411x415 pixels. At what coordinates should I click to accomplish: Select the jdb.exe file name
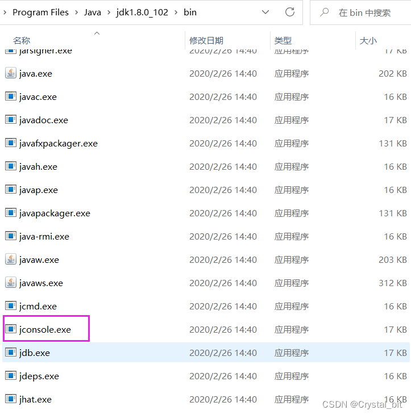pos(35,353)
